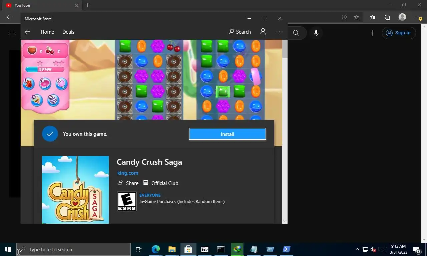The height and width of the screenshot is (256, 427).
Task: Open the Edge Collections icon
Action: coord(387,17)
